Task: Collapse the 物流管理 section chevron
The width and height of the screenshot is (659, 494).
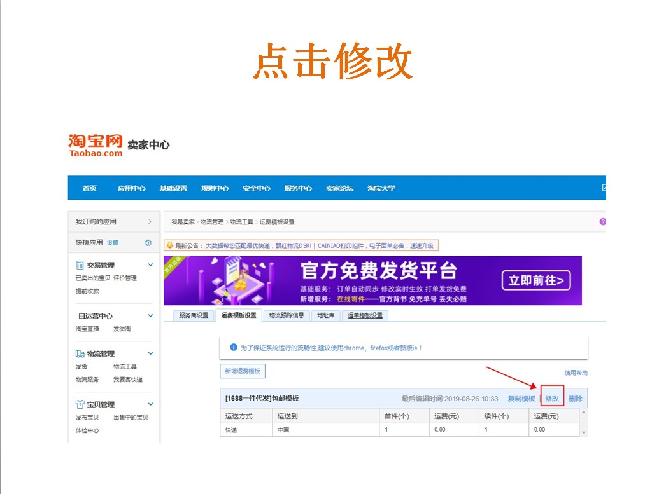Action: point(150,353)
